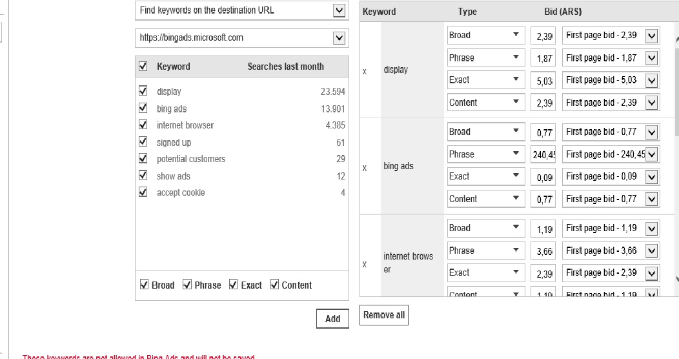Disable the Phrase match type checkbox

coord(187,285)
